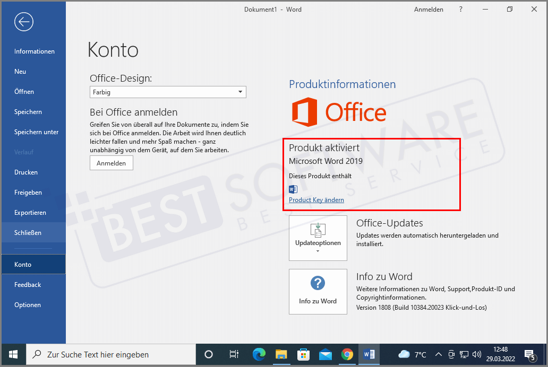Expand the Updateoptionen dropdown arrow
Viewport: 548px width, 367px height.
point(318,252)
